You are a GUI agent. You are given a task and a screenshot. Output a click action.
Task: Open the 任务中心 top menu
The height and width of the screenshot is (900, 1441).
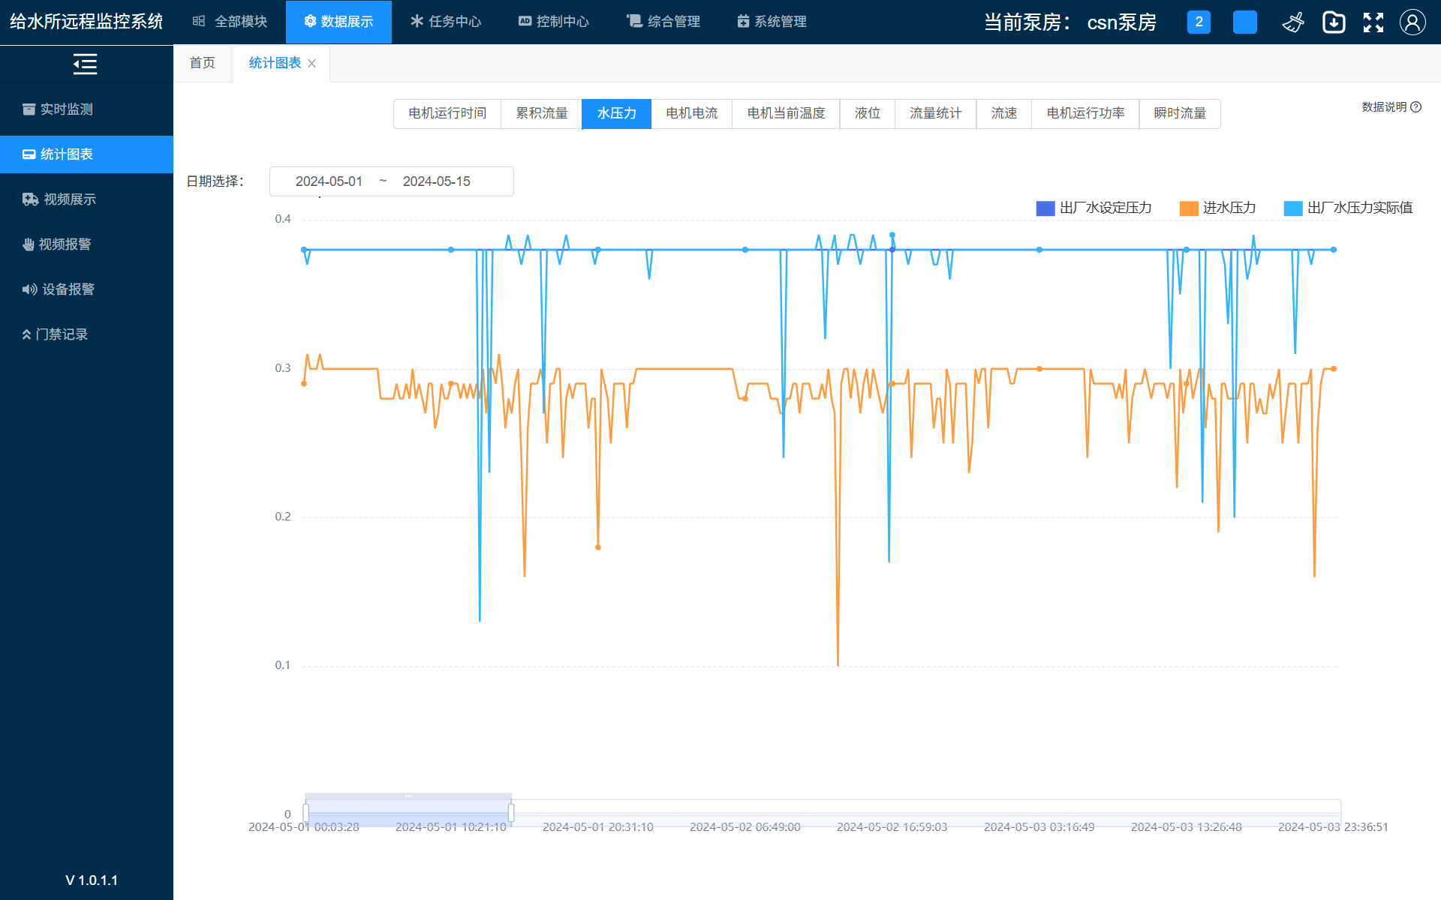(x=446, y=22)
